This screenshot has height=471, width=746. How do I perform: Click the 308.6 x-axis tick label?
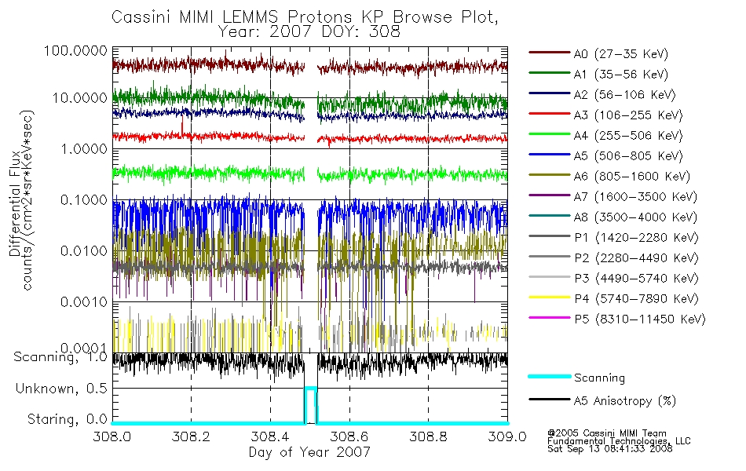[x=349, y=436]
